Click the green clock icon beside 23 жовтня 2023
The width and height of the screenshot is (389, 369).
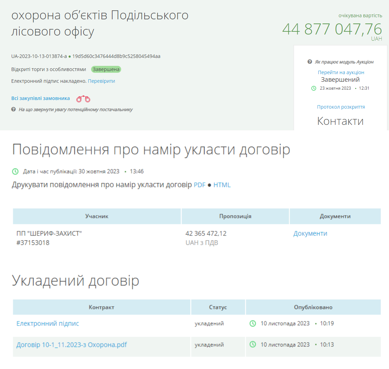click(313, 88)
